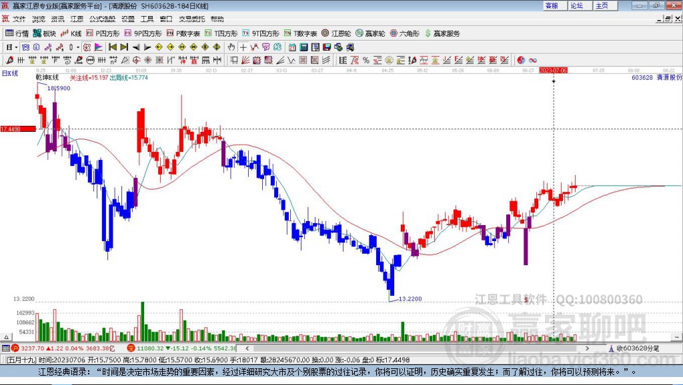Select the zigzag wave line tool

pyautogui.click(x=291, y=60)
